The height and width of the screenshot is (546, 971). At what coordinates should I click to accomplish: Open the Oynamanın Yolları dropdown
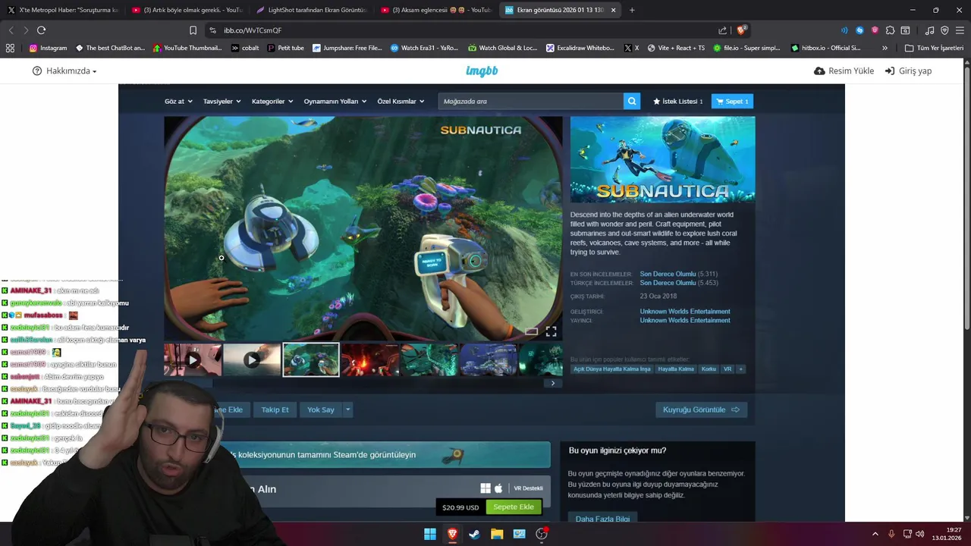click(335, 101)
